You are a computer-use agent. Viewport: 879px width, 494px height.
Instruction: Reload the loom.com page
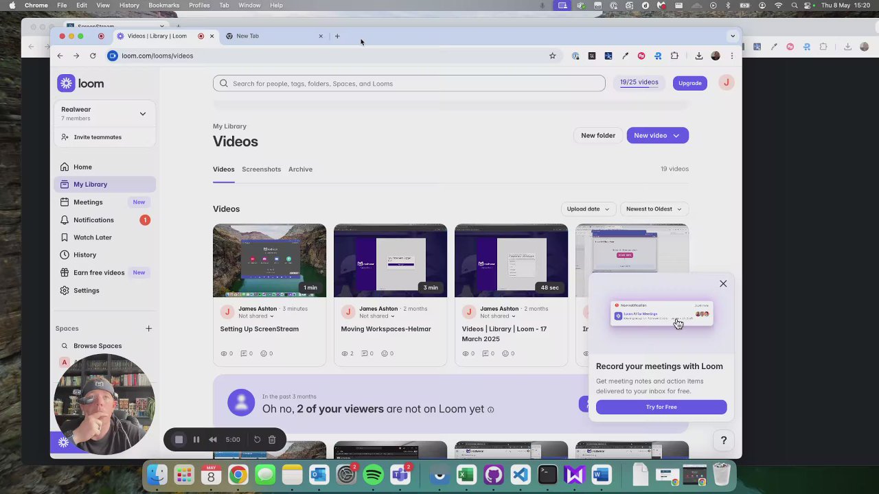(93, 56)
